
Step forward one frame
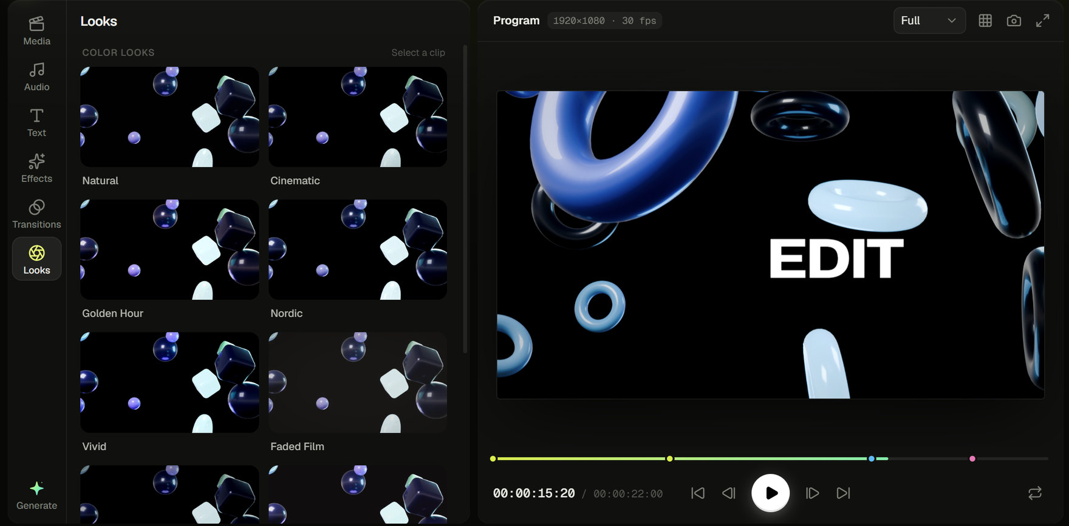click(812, 493)
